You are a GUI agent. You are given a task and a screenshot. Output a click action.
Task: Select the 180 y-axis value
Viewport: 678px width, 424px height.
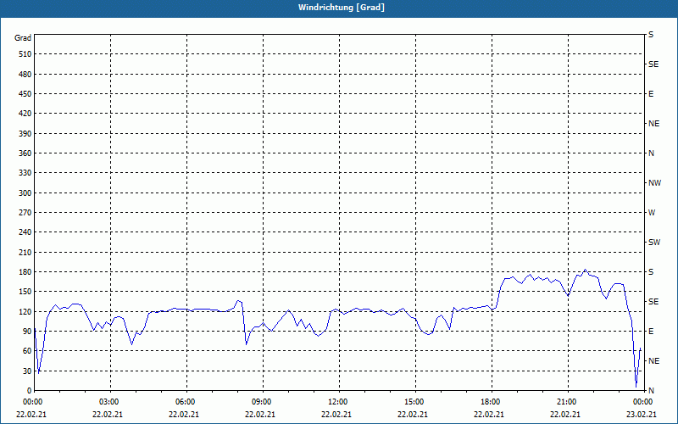pyautogui.click(x=25, y=272)
